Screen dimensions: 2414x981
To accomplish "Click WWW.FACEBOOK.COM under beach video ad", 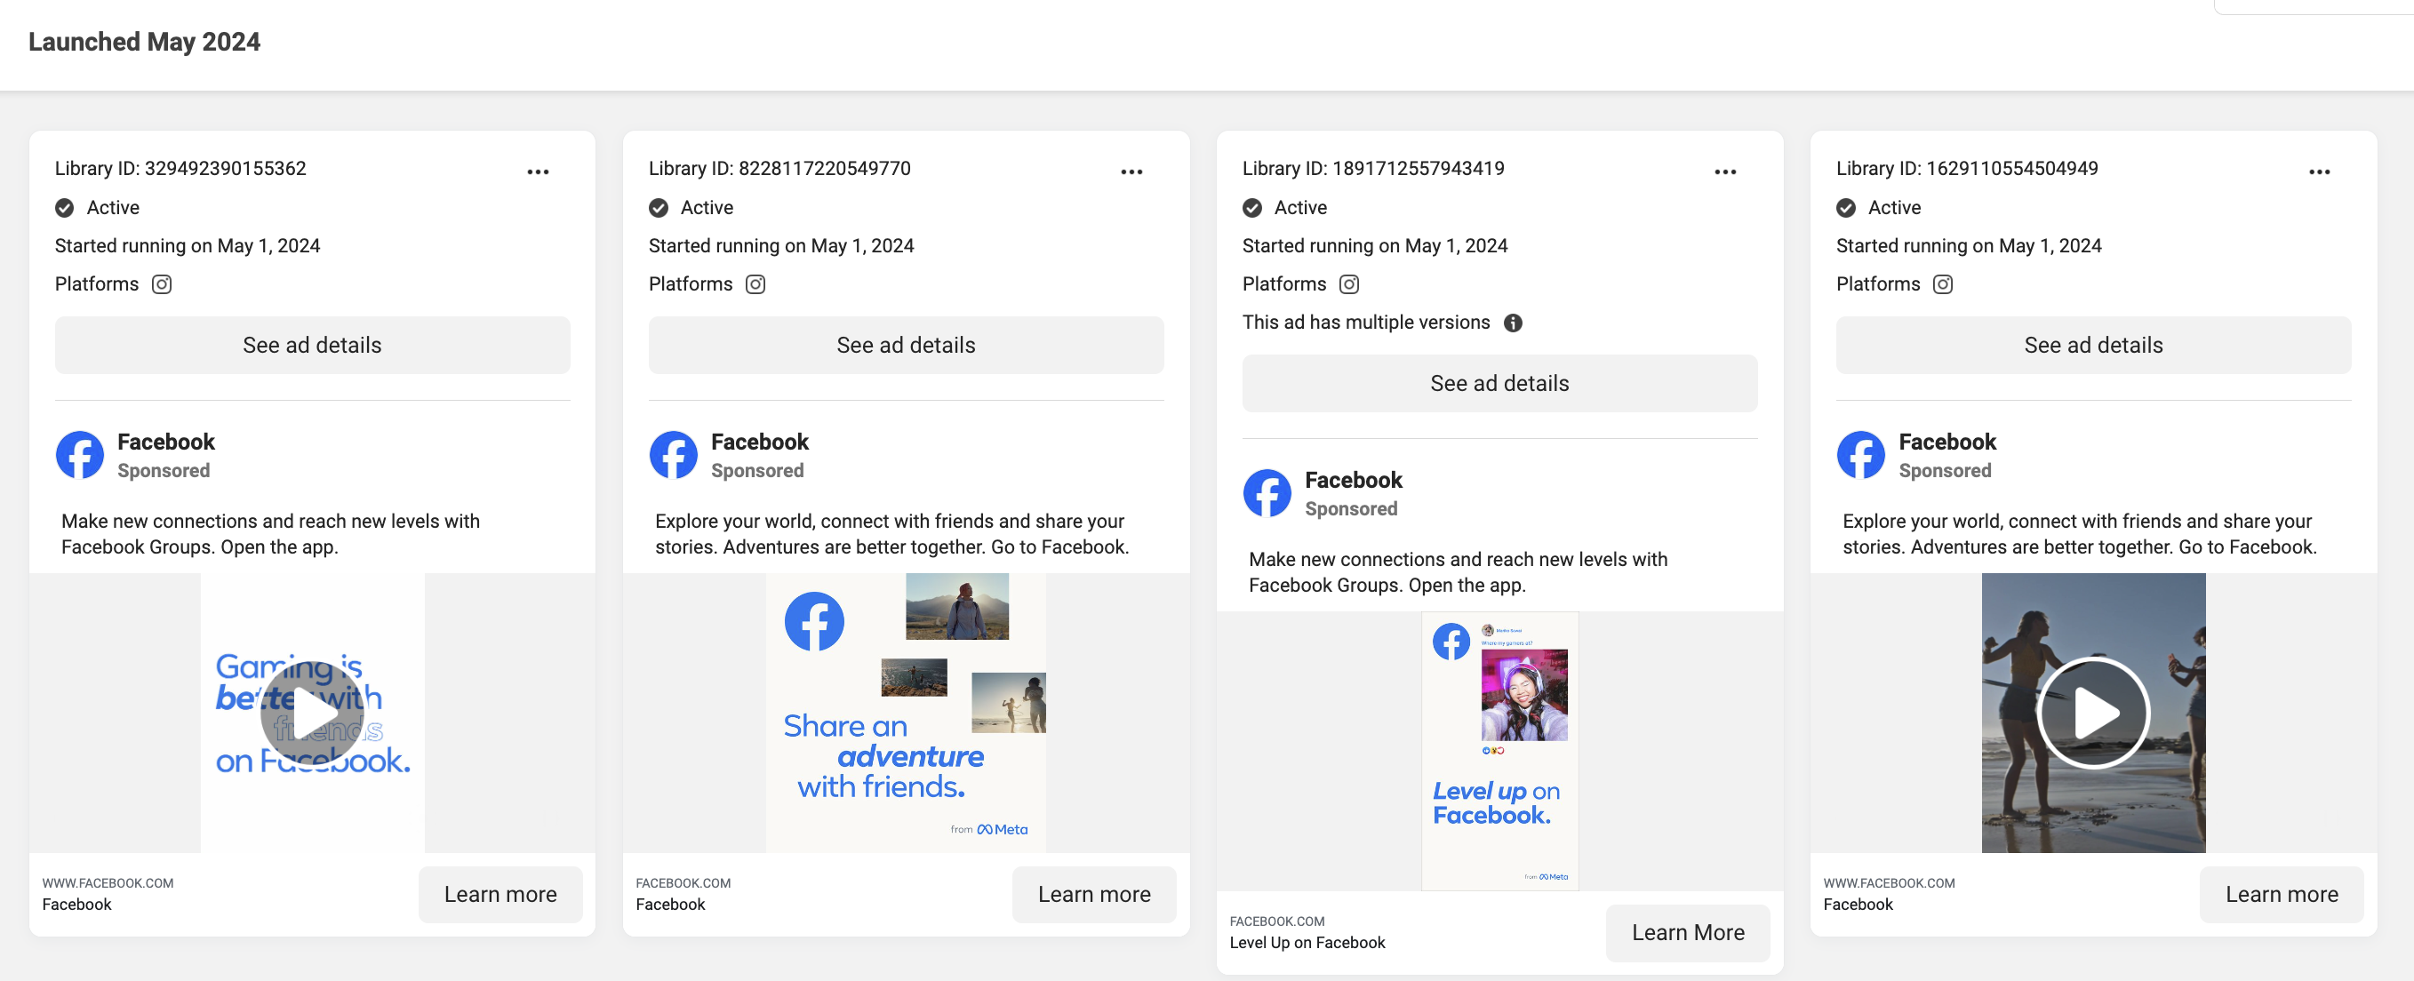I will [x=1889, y=882].
